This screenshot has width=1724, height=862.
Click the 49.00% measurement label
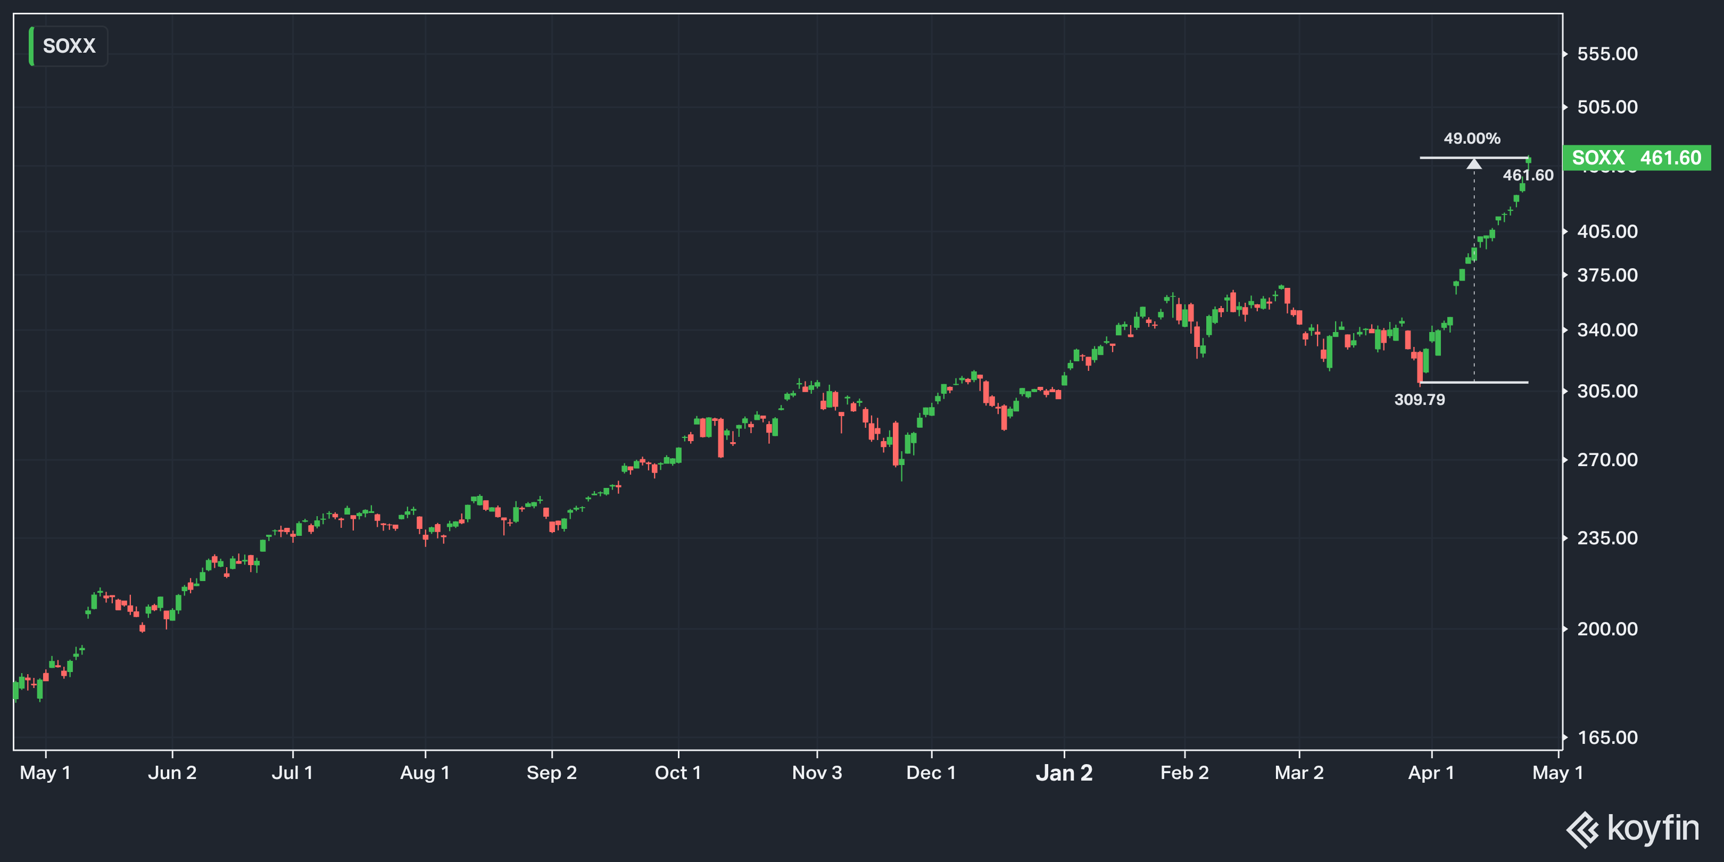[x=1472, y=138]
